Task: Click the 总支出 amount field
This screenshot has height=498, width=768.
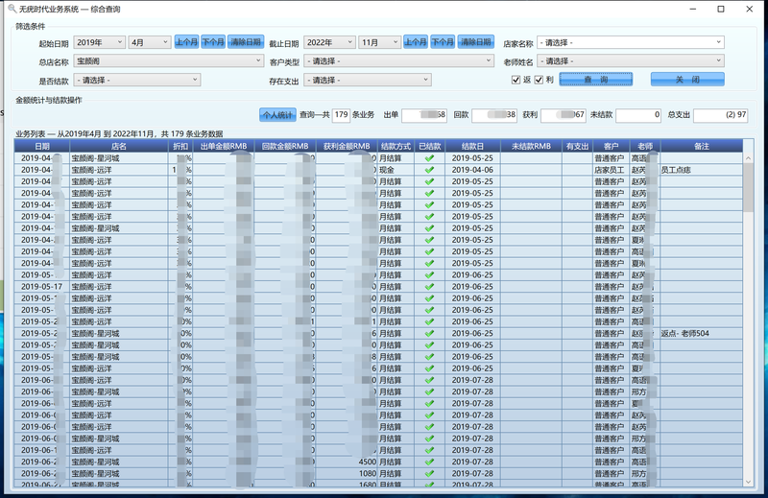Action: point(721,115)
